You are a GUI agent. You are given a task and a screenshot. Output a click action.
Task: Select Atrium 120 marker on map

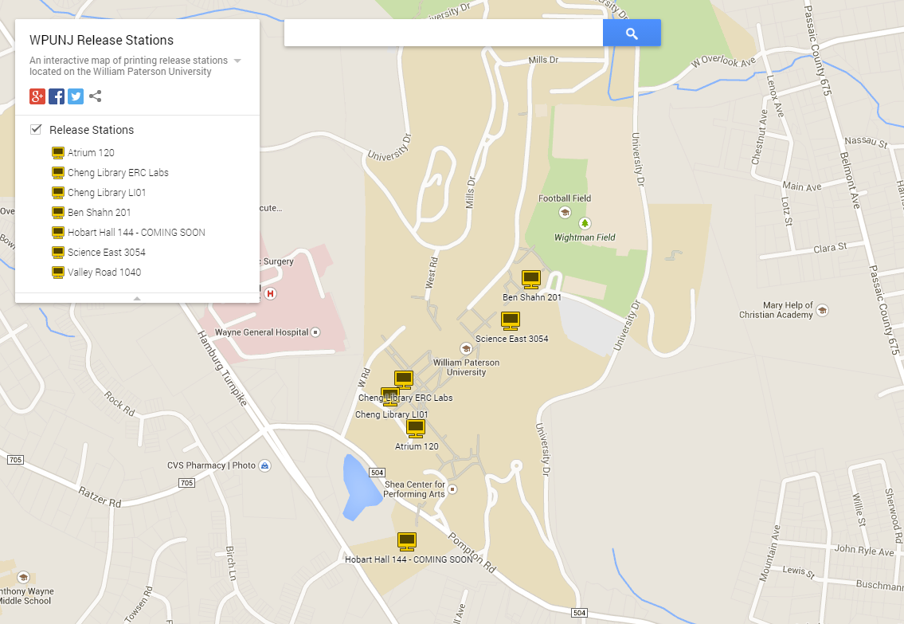[416, 429]
